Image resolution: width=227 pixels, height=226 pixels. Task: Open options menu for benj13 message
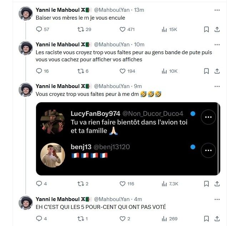coord(208,151)
